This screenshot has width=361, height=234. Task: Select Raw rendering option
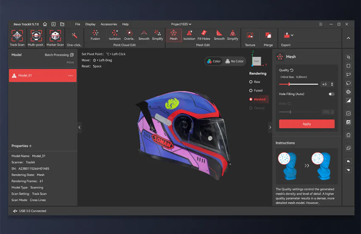(x=255, y=82)
